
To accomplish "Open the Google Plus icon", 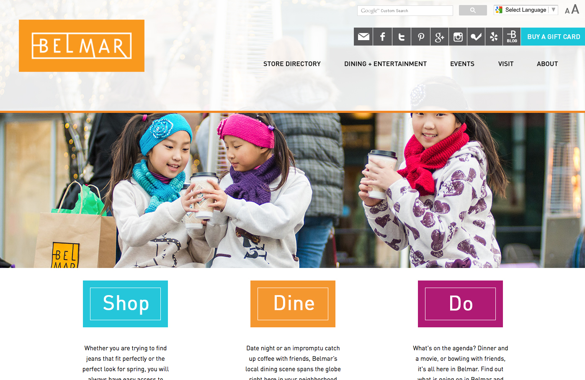I will (x=439, y=37).
